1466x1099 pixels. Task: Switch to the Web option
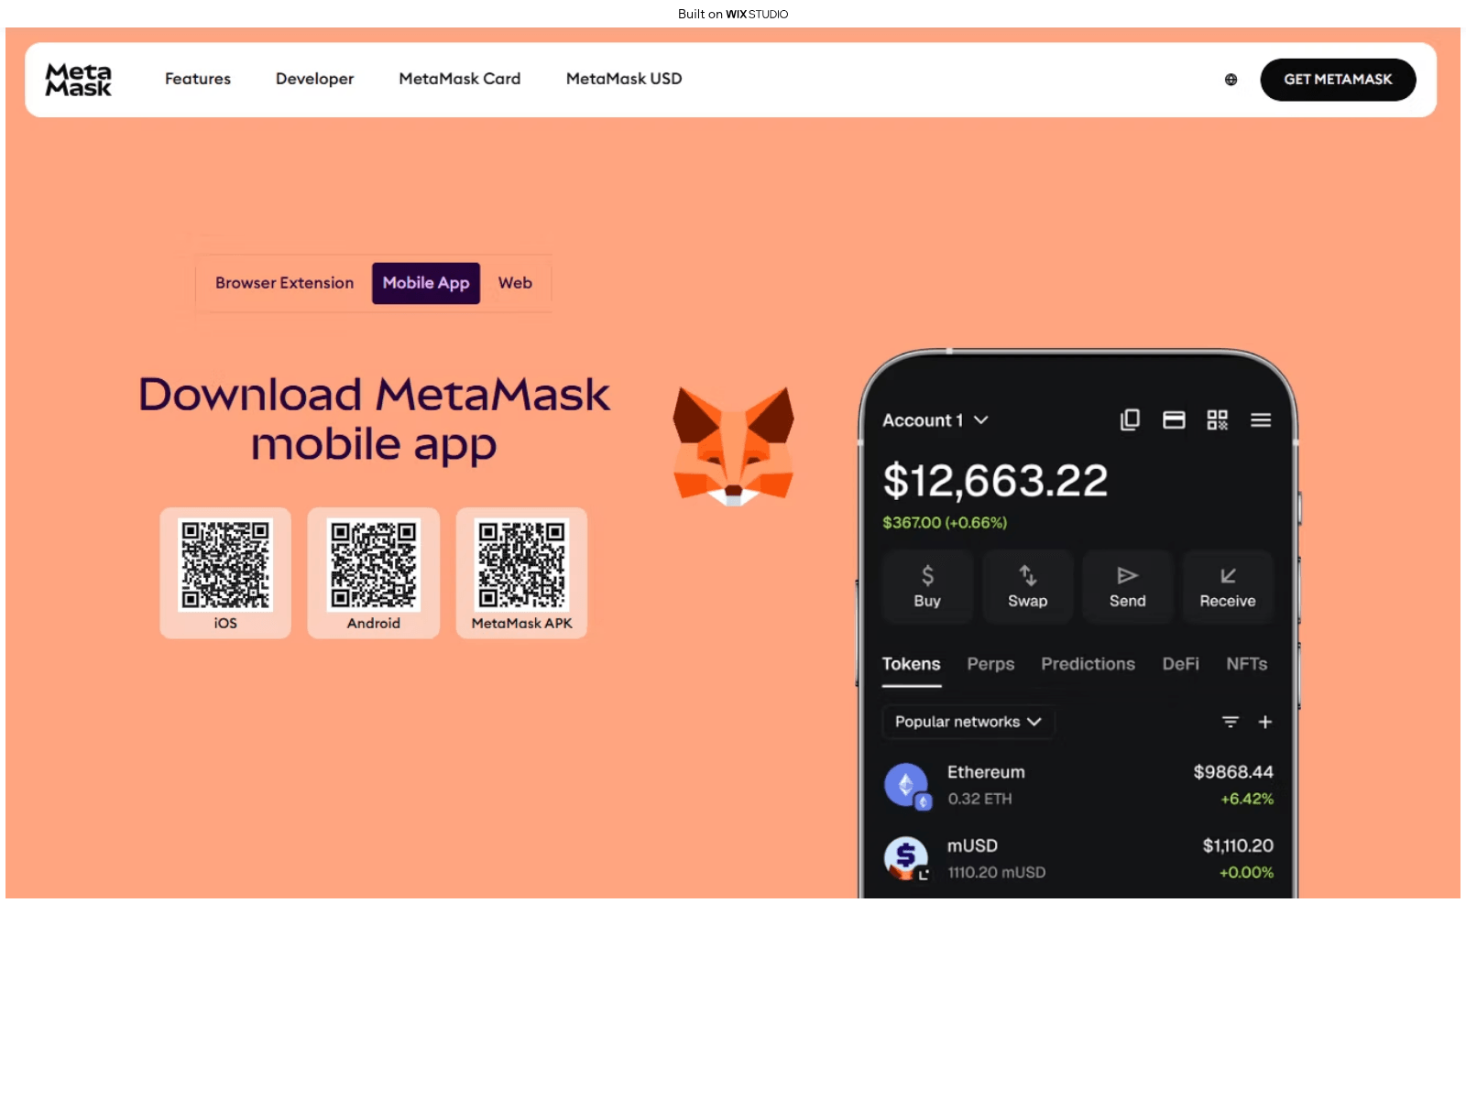[x=515, y=283]
